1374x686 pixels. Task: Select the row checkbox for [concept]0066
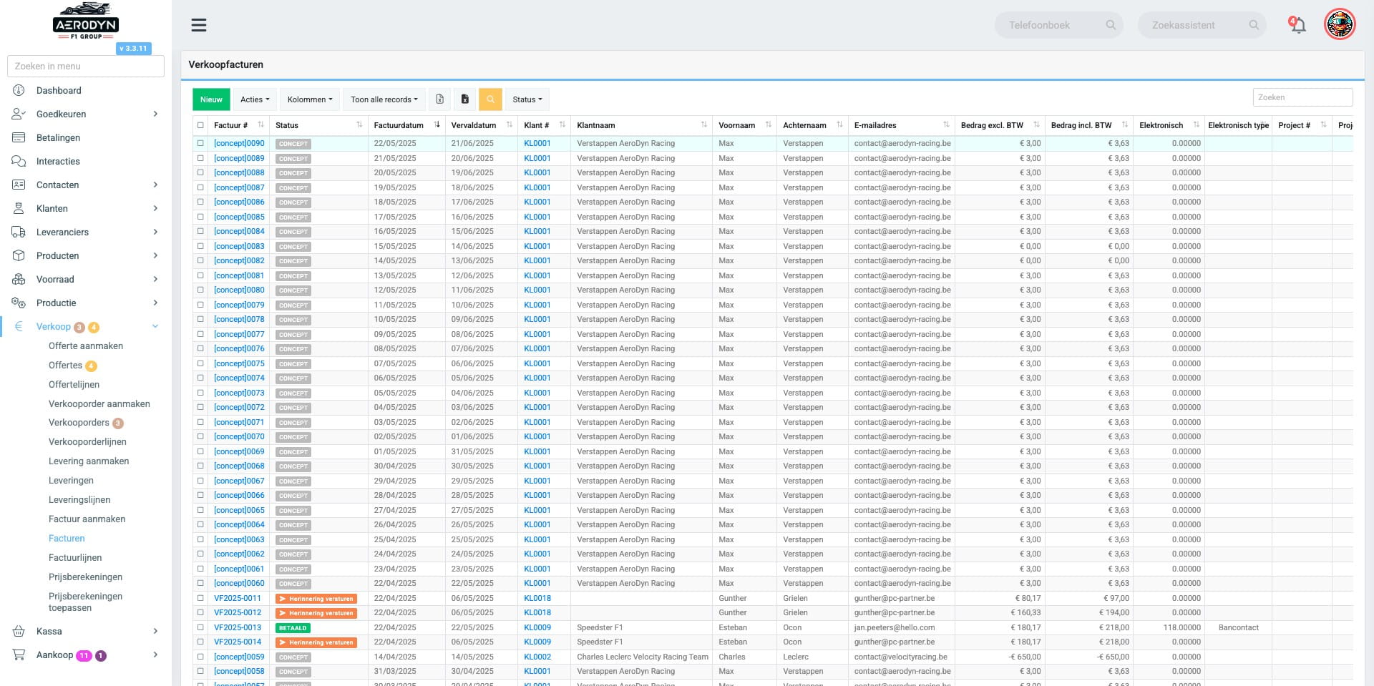tap(200, 495)
